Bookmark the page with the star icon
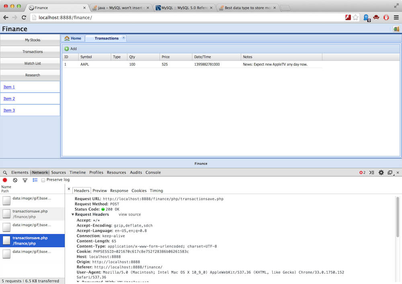The height and width of the screenshot is (284, 402). click(x=356, y=17)
